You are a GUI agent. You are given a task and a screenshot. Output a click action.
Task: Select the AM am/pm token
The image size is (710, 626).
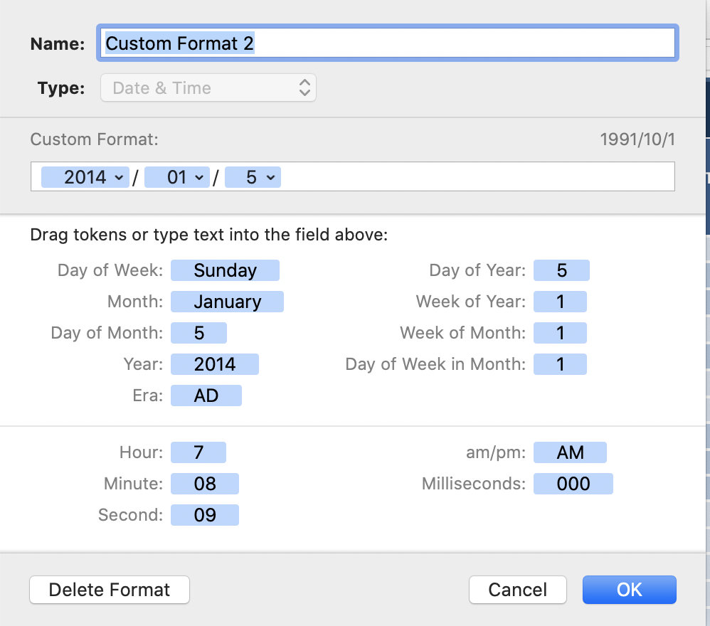click(570, 452)
